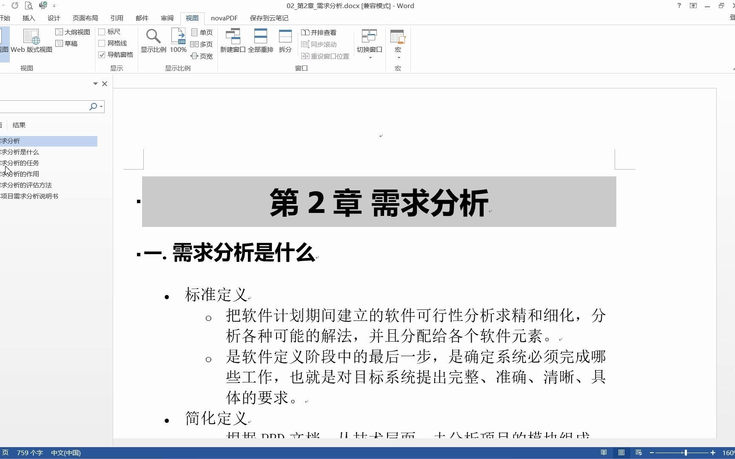Open the novaPDF tab
Image resolution: width=735 pixels, height=459 pixels.
tap(224, 18)
